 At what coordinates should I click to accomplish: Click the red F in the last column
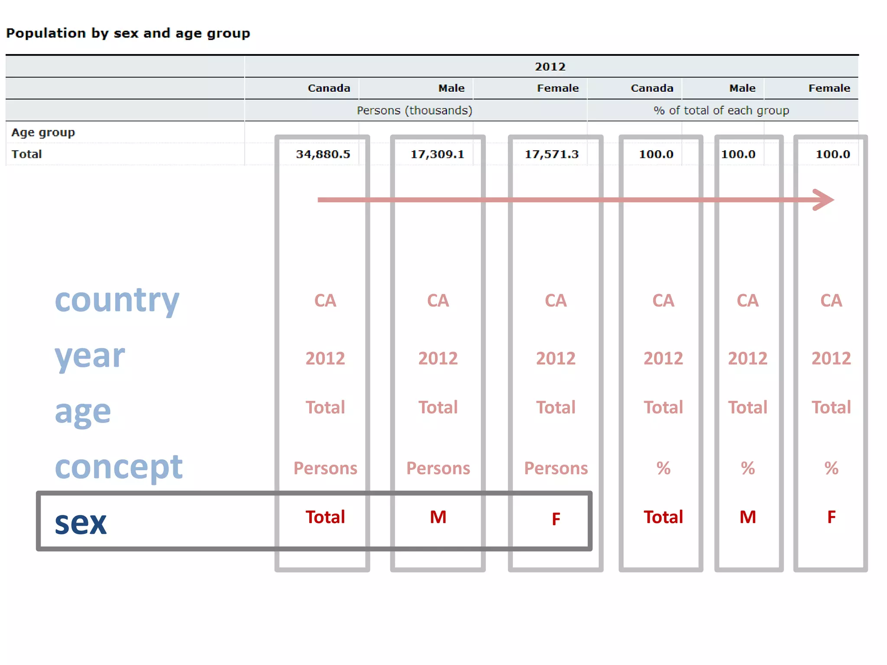point(831,517)
